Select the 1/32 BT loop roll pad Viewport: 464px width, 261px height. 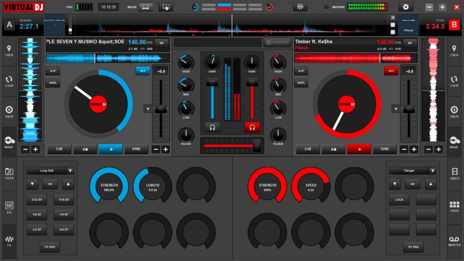pos(37,200)
